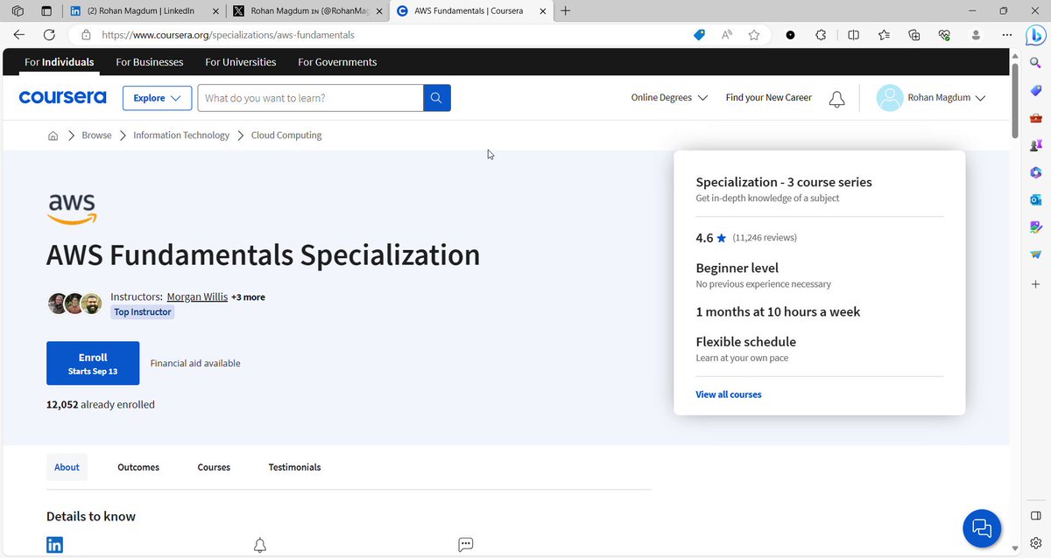Hide the Edge sidebar toggle icon

point(1035,514)
